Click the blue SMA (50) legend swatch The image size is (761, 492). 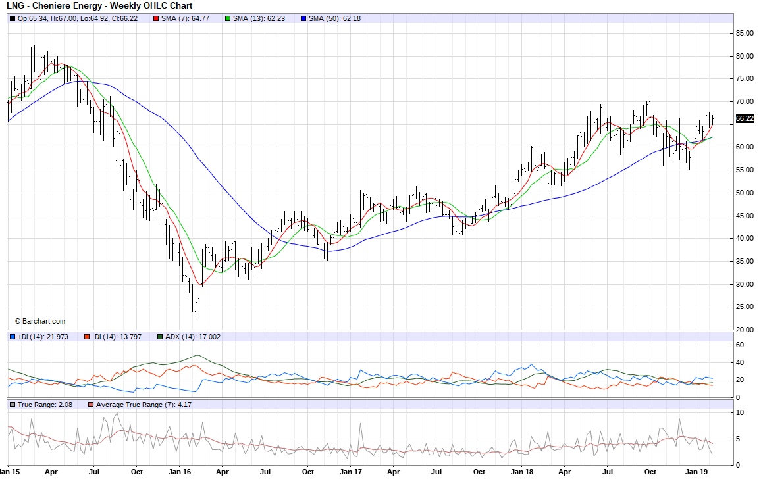(x=302, y=18)
